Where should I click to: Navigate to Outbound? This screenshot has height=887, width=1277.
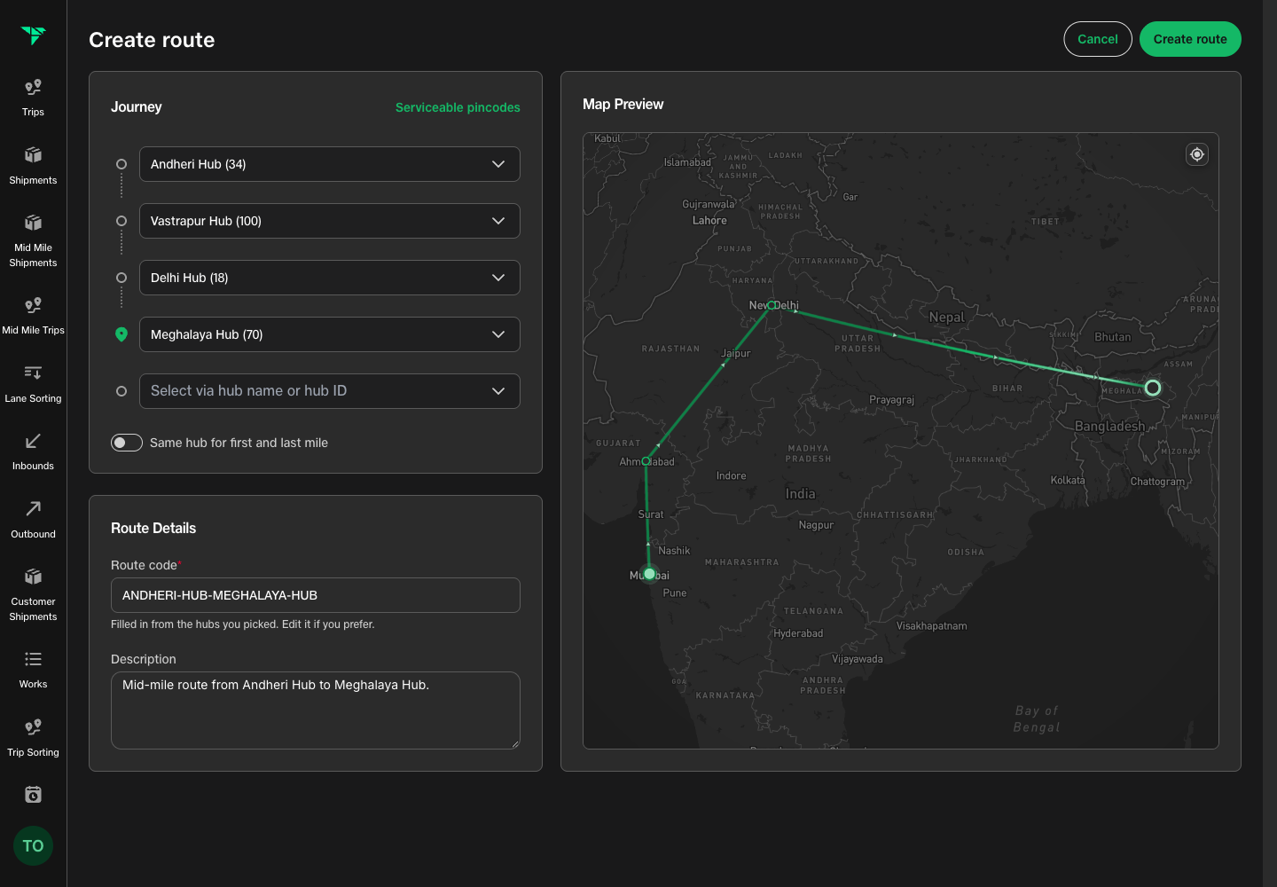click(33, 520)
